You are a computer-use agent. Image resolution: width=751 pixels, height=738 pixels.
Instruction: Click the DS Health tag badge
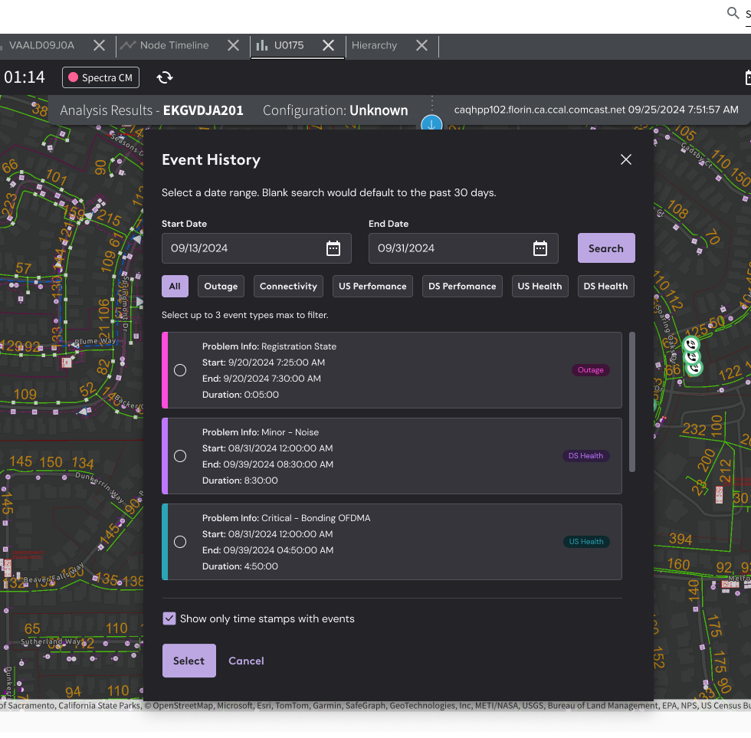point(585,455)
